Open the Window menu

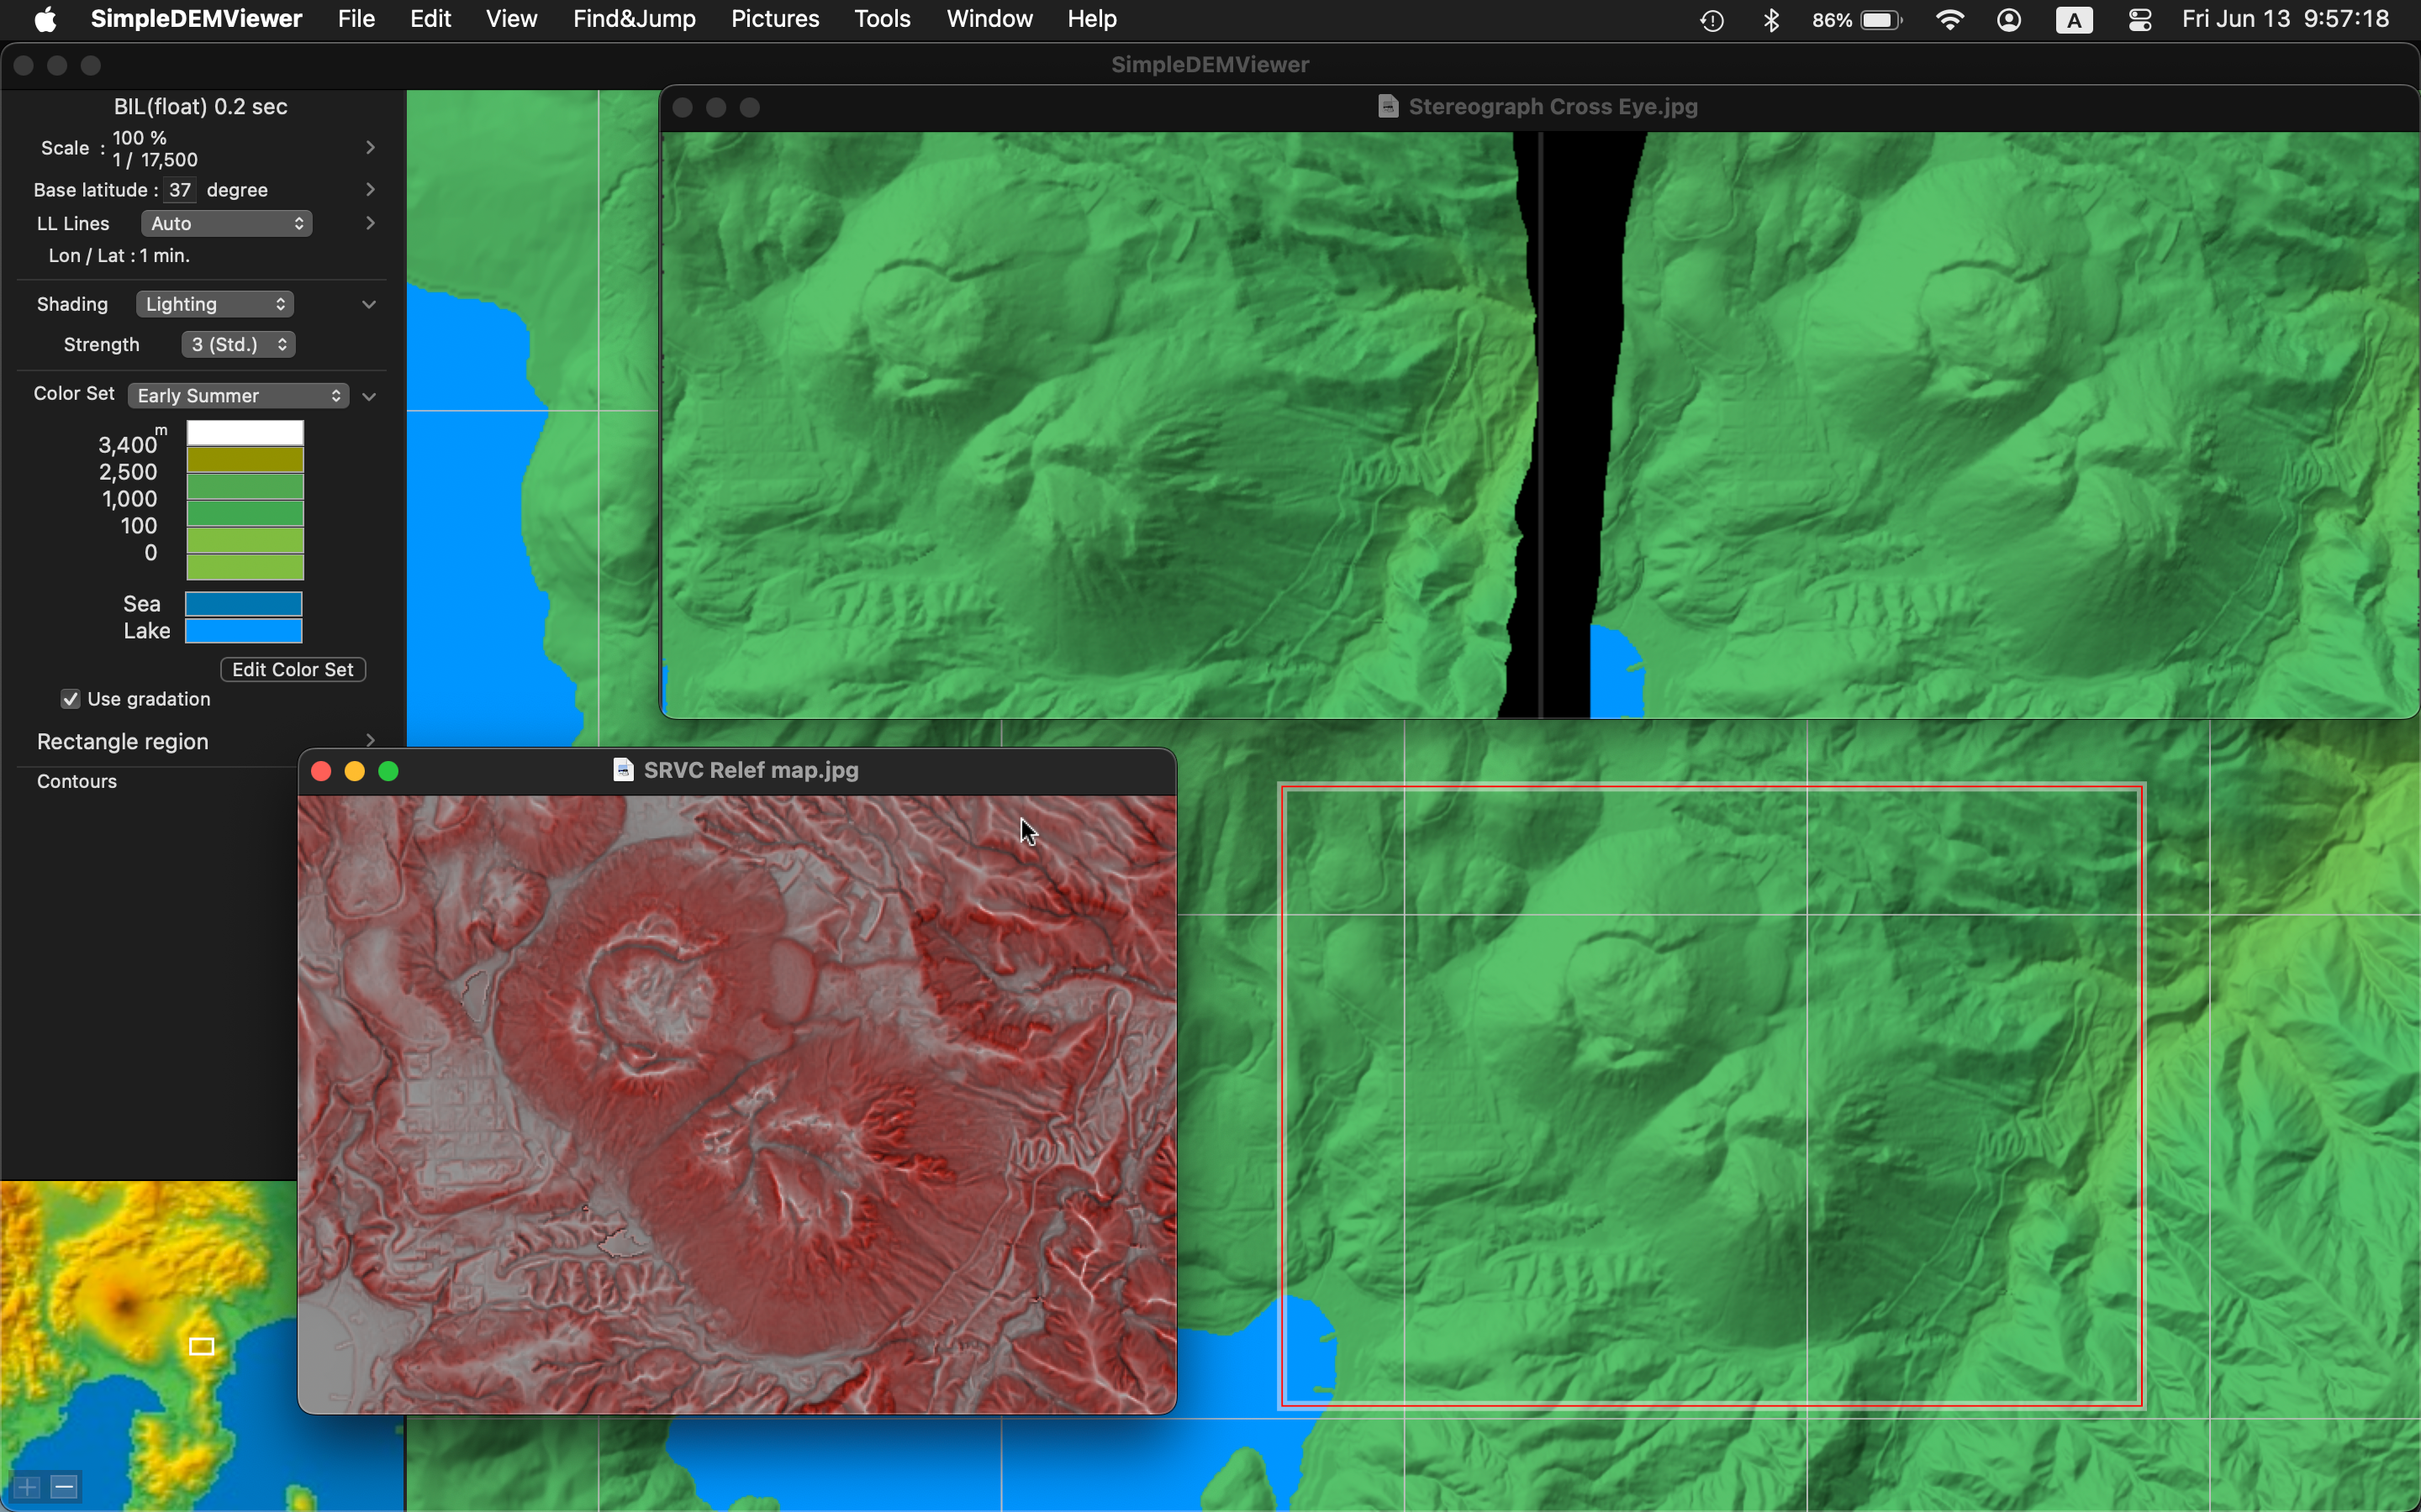click(989, 19)
